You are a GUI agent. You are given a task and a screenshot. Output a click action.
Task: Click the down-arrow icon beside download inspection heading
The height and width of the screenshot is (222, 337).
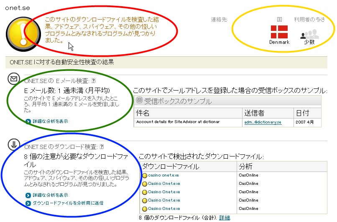click(13, 145)
